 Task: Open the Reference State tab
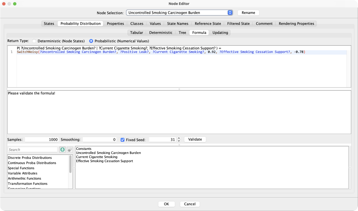[208, 24]
